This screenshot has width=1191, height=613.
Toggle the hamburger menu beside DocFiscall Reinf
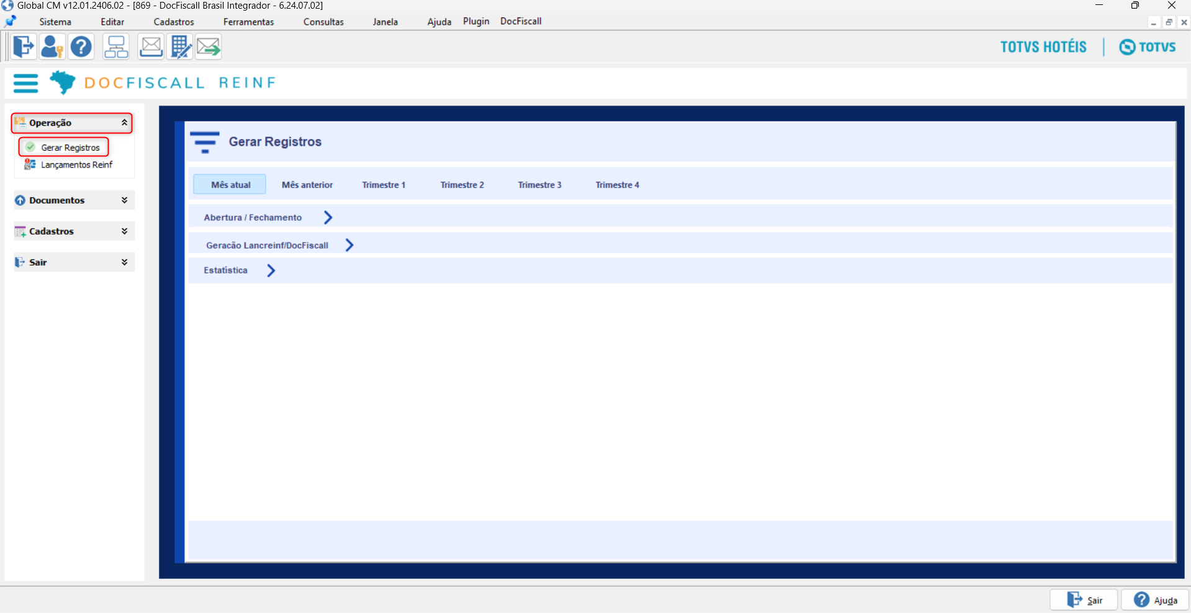pos(25,83)
